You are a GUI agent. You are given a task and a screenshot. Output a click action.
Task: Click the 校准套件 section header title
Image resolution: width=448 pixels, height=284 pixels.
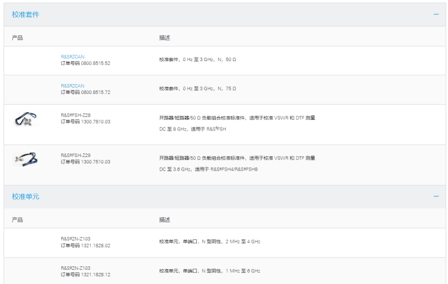click(x=26, y=14)
